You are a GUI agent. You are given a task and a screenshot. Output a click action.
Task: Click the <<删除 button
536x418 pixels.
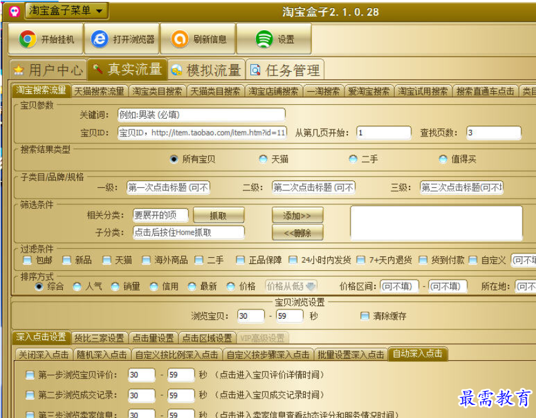(298, 233)
